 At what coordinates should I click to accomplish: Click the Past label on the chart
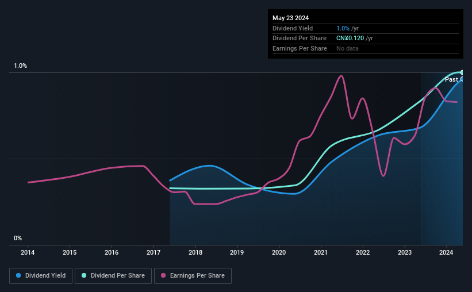451,79
